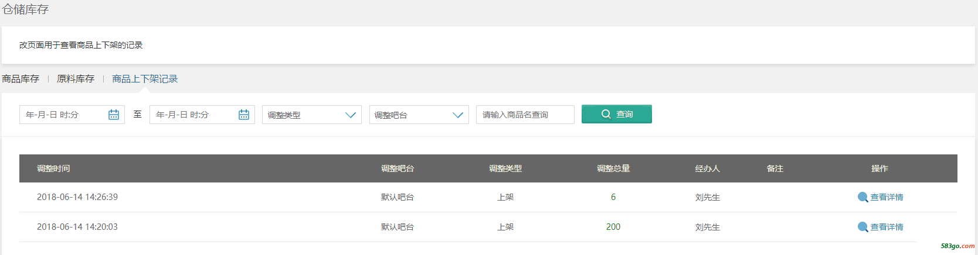Screen dimensions: 978x255
Task: Click the green 查询 search button
Action: [x=617, y=114]
